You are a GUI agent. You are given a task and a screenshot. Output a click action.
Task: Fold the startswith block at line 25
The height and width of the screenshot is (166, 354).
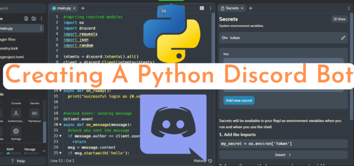click(x=60, y=153)
